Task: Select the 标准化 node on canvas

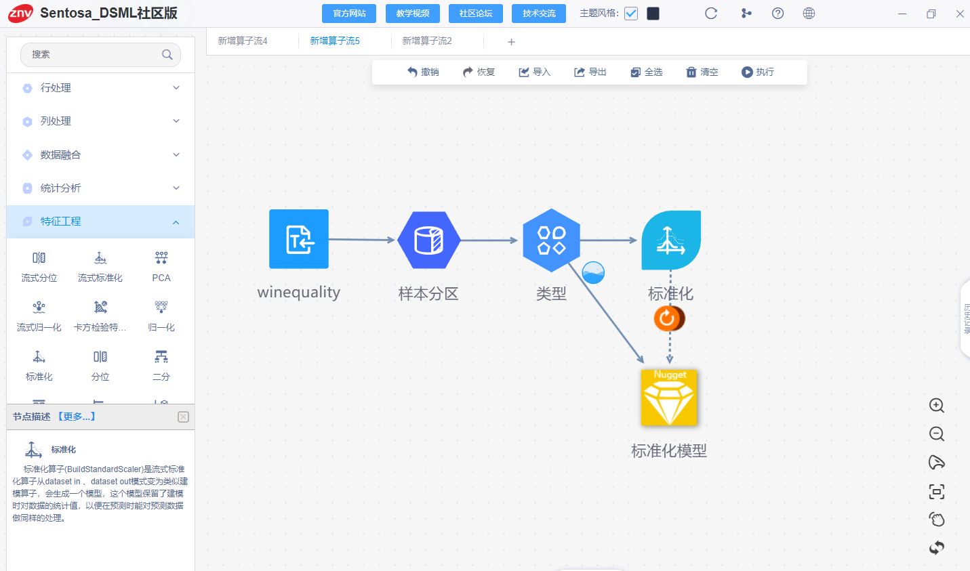Action: (x=671, y=240)
